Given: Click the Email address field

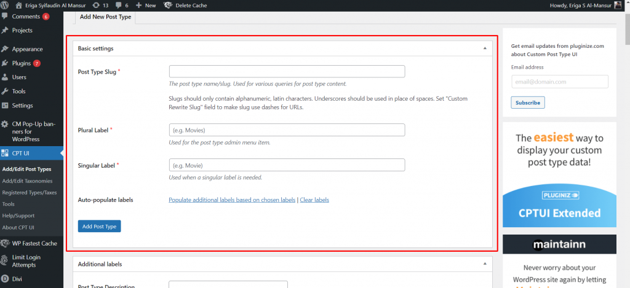Looking at the screenshot, I should point(560,82).
